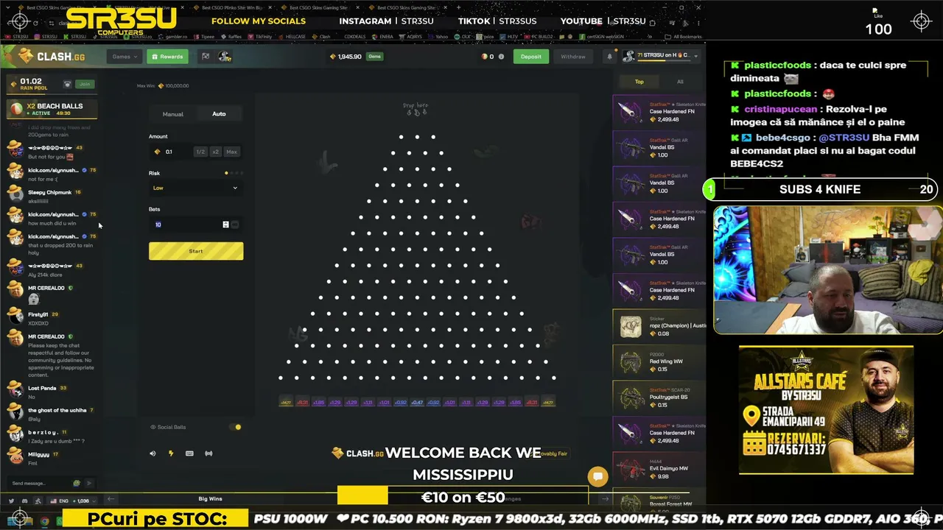Toggle the Social Balls switch
Image resolution: width=943 pixels, height=530 pixels.
click(236, 427)
